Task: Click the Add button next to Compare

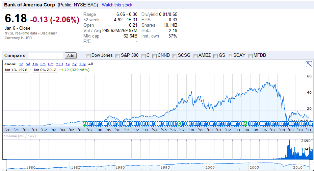Action: pyautogui.click(x=71, y=56)
